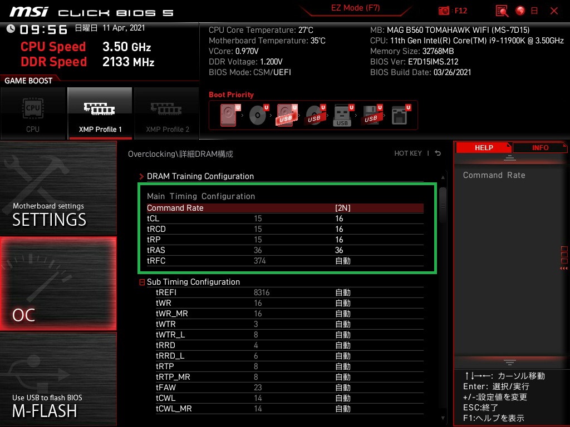
Task: Click the BIOS Ver E7D15IMS.212 text
Action: [x=414, y=62]
